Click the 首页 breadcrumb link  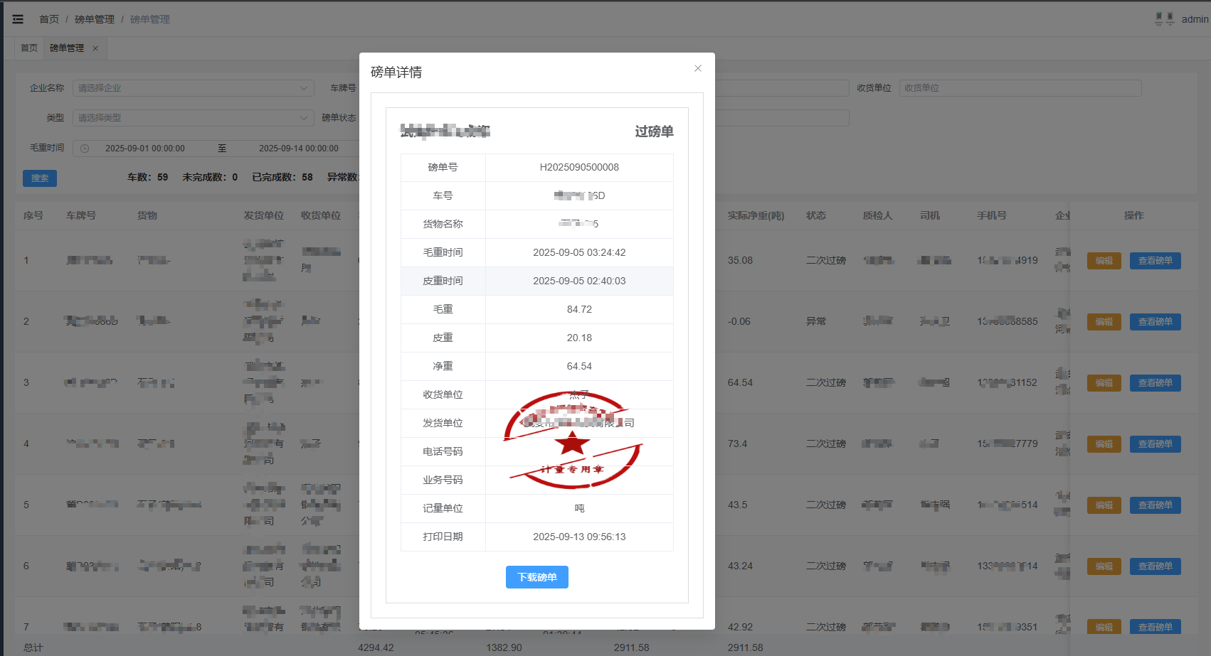point(49,19)
